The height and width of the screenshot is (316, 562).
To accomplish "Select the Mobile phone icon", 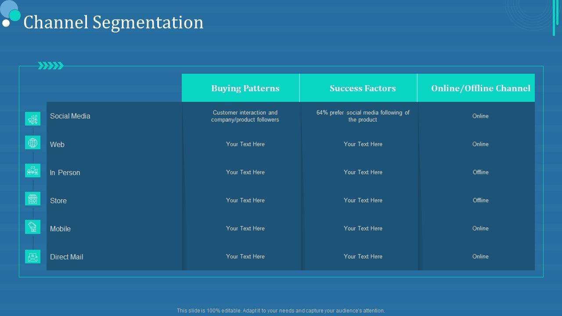I will coord(32,227).
